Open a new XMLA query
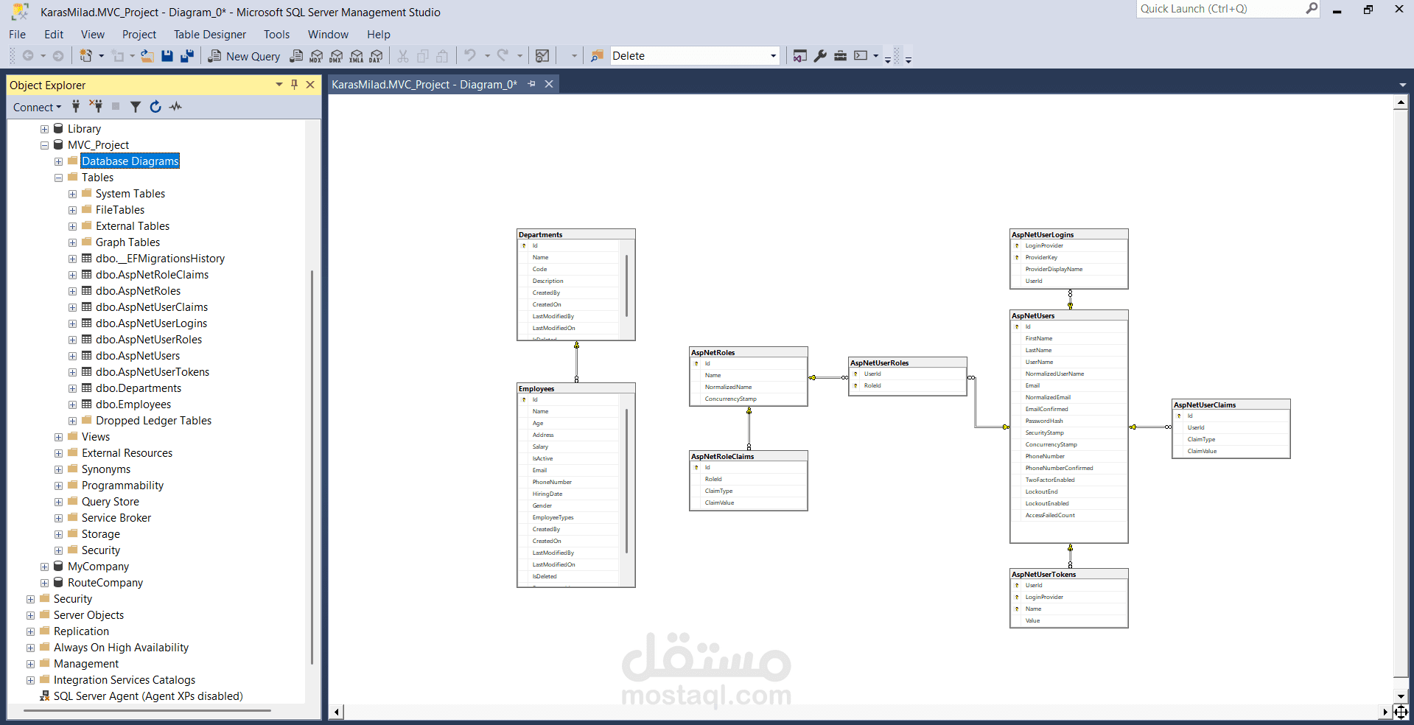Screen dimensions: 1414x725 point(357,56)
